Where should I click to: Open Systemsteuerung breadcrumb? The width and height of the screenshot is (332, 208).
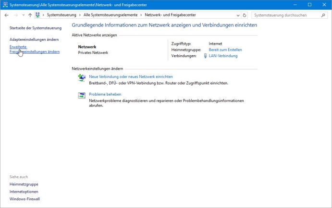pyautogui.click(x=61, y=15)
